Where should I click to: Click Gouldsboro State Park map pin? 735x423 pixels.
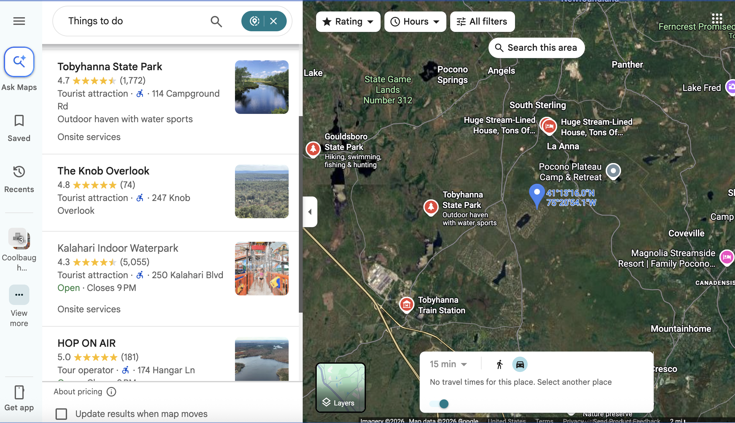pyautogui.click(x=313, y=149)
